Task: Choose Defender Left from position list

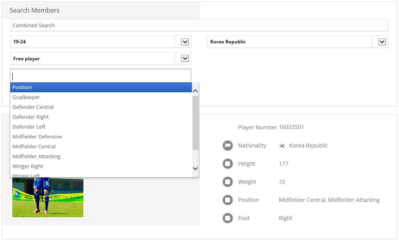Action: [x=101, y=127]
